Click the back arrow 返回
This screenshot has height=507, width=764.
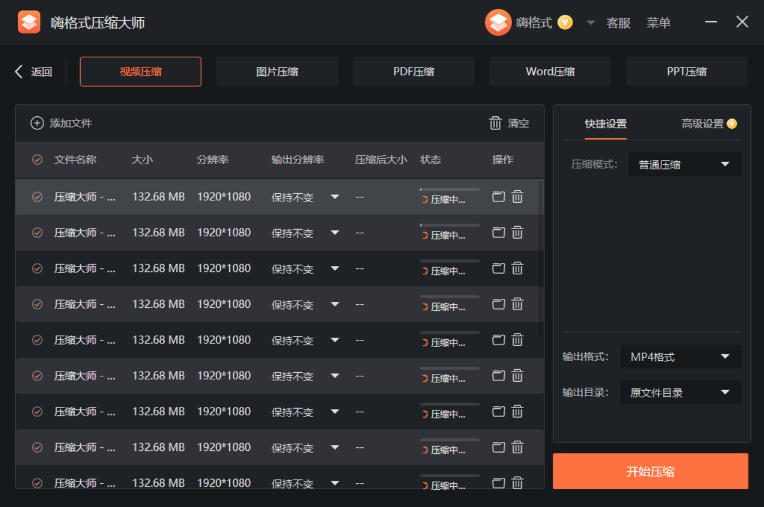pos(19,72)
